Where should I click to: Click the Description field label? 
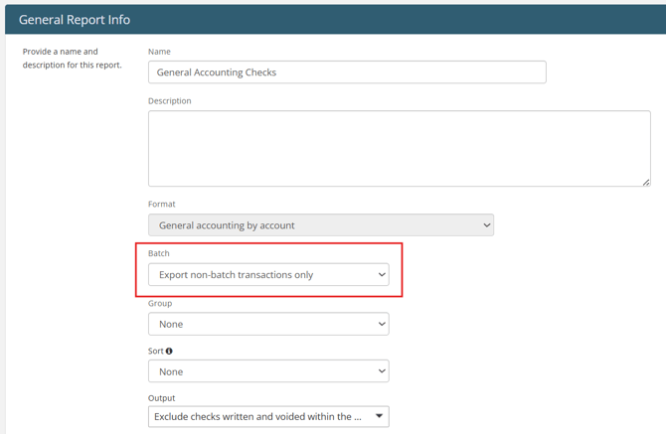click(169, 101)
